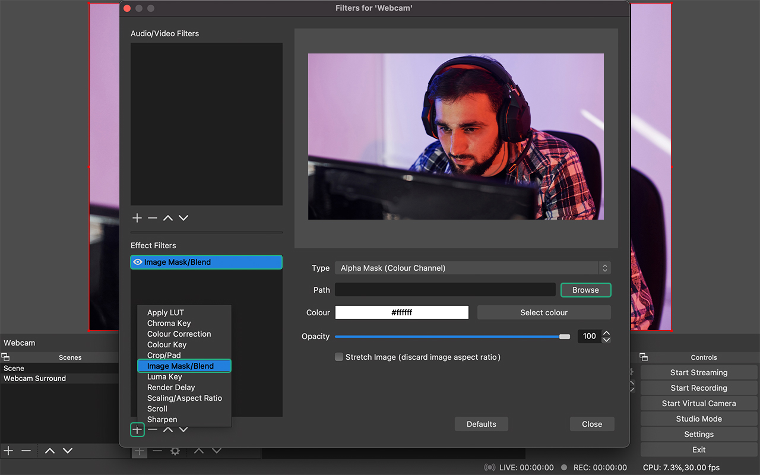
Task: Remove the selected effect filter with the minus icon
Action: 153,429
